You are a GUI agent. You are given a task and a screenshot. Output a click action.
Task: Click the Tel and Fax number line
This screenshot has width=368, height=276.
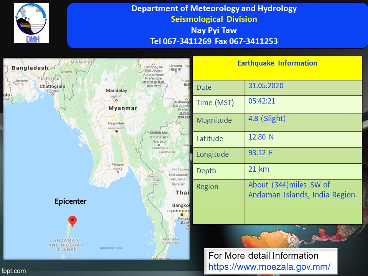(x=214, y=41)
